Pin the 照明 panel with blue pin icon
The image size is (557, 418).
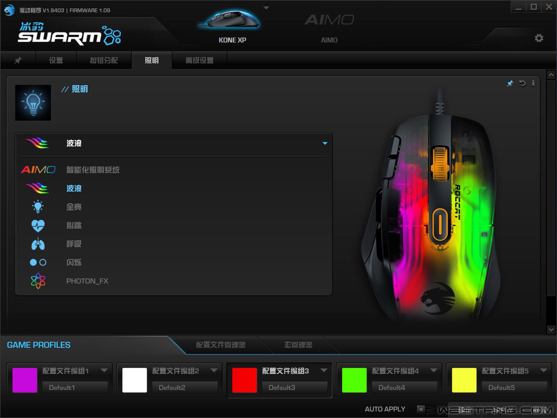pyautogui.click(x=510, y=83)
